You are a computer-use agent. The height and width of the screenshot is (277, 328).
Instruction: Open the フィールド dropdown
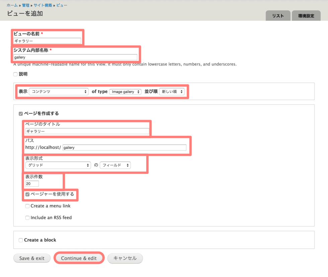(115, 165)
